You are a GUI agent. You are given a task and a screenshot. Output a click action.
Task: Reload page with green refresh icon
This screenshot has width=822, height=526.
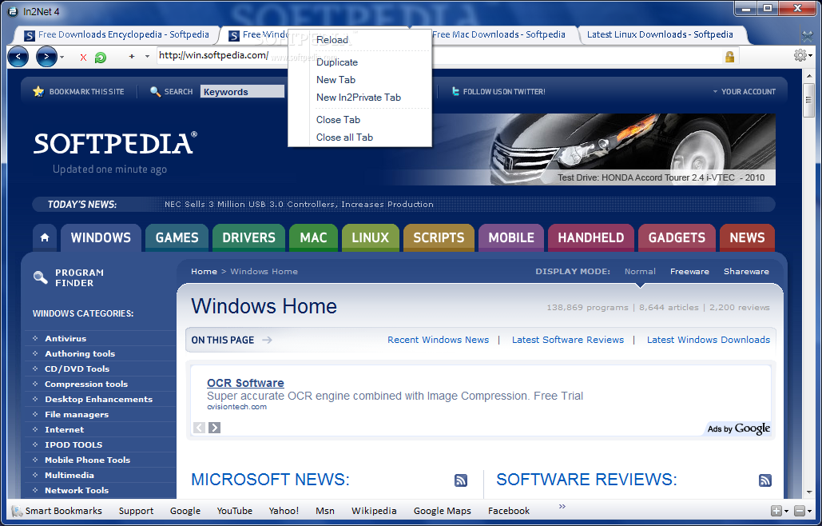(100, 58)
